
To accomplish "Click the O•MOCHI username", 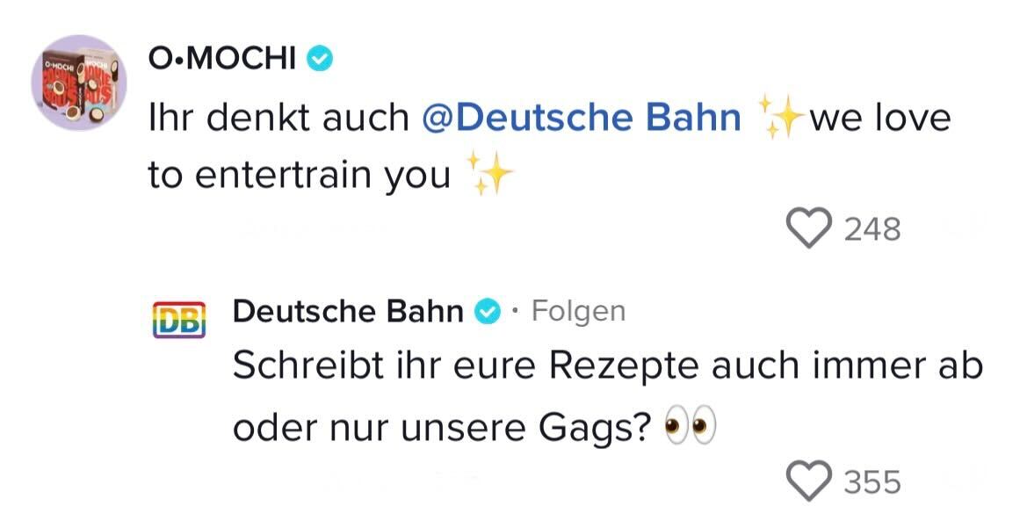I will 222,59.
